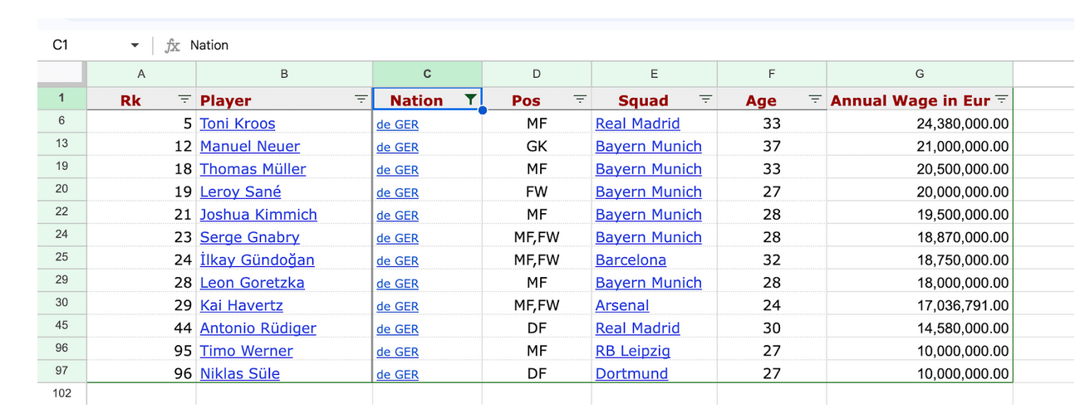Open the Toni Kroos player link
This screenshot has width=1080, height=413.
pos(238,124)
